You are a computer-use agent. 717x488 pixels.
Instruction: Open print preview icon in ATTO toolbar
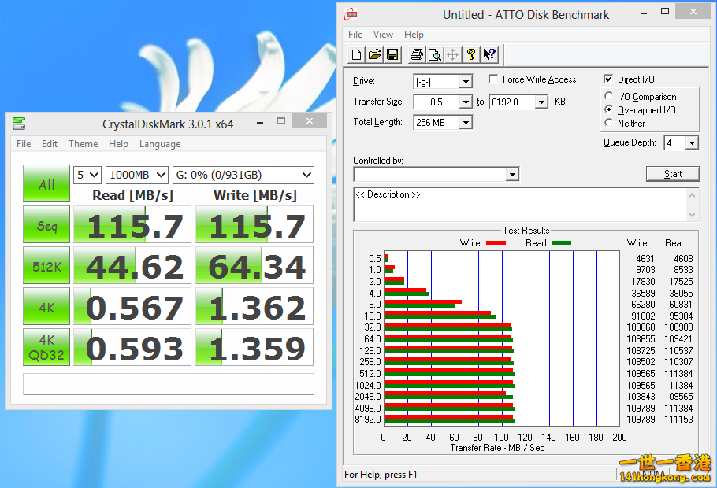(434, 55)
